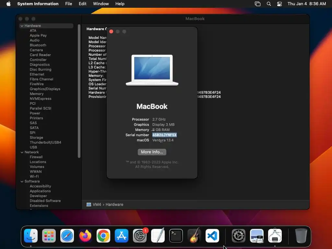Click VM4 in the path bar
332x249 pixels.
click(97, 205)
